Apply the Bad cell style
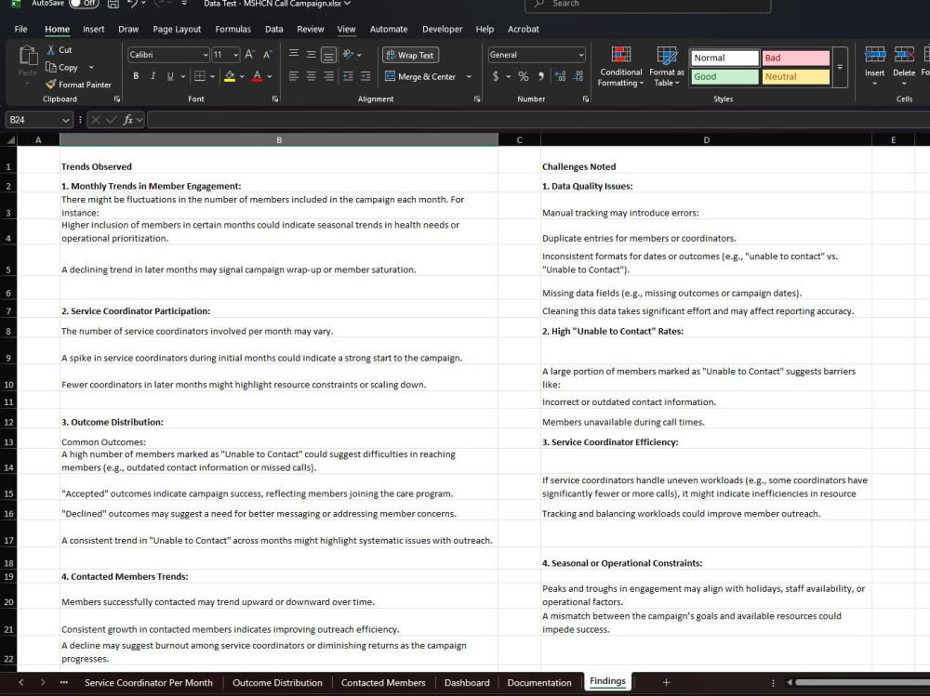930x696 pixels. pyautogui.click(x=795, y=58)
